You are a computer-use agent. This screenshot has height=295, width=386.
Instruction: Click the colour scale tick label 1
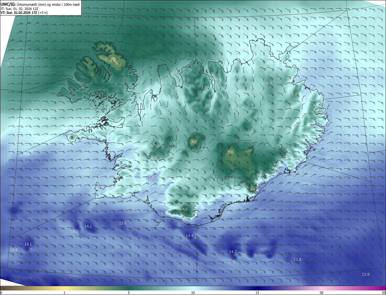tap(65, 293)
